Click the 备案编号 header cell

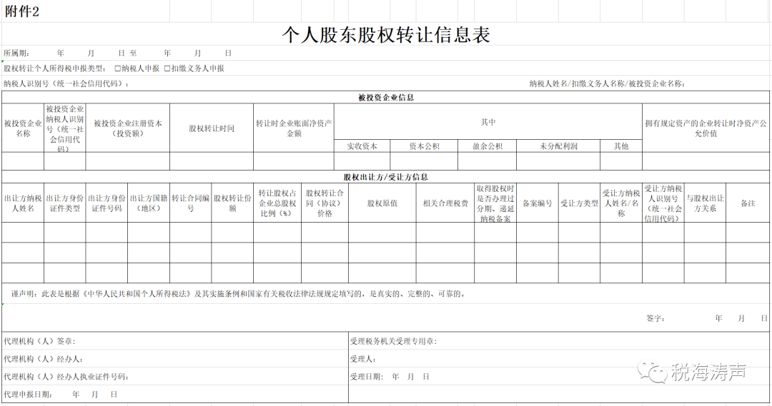[x=537, y=203]
